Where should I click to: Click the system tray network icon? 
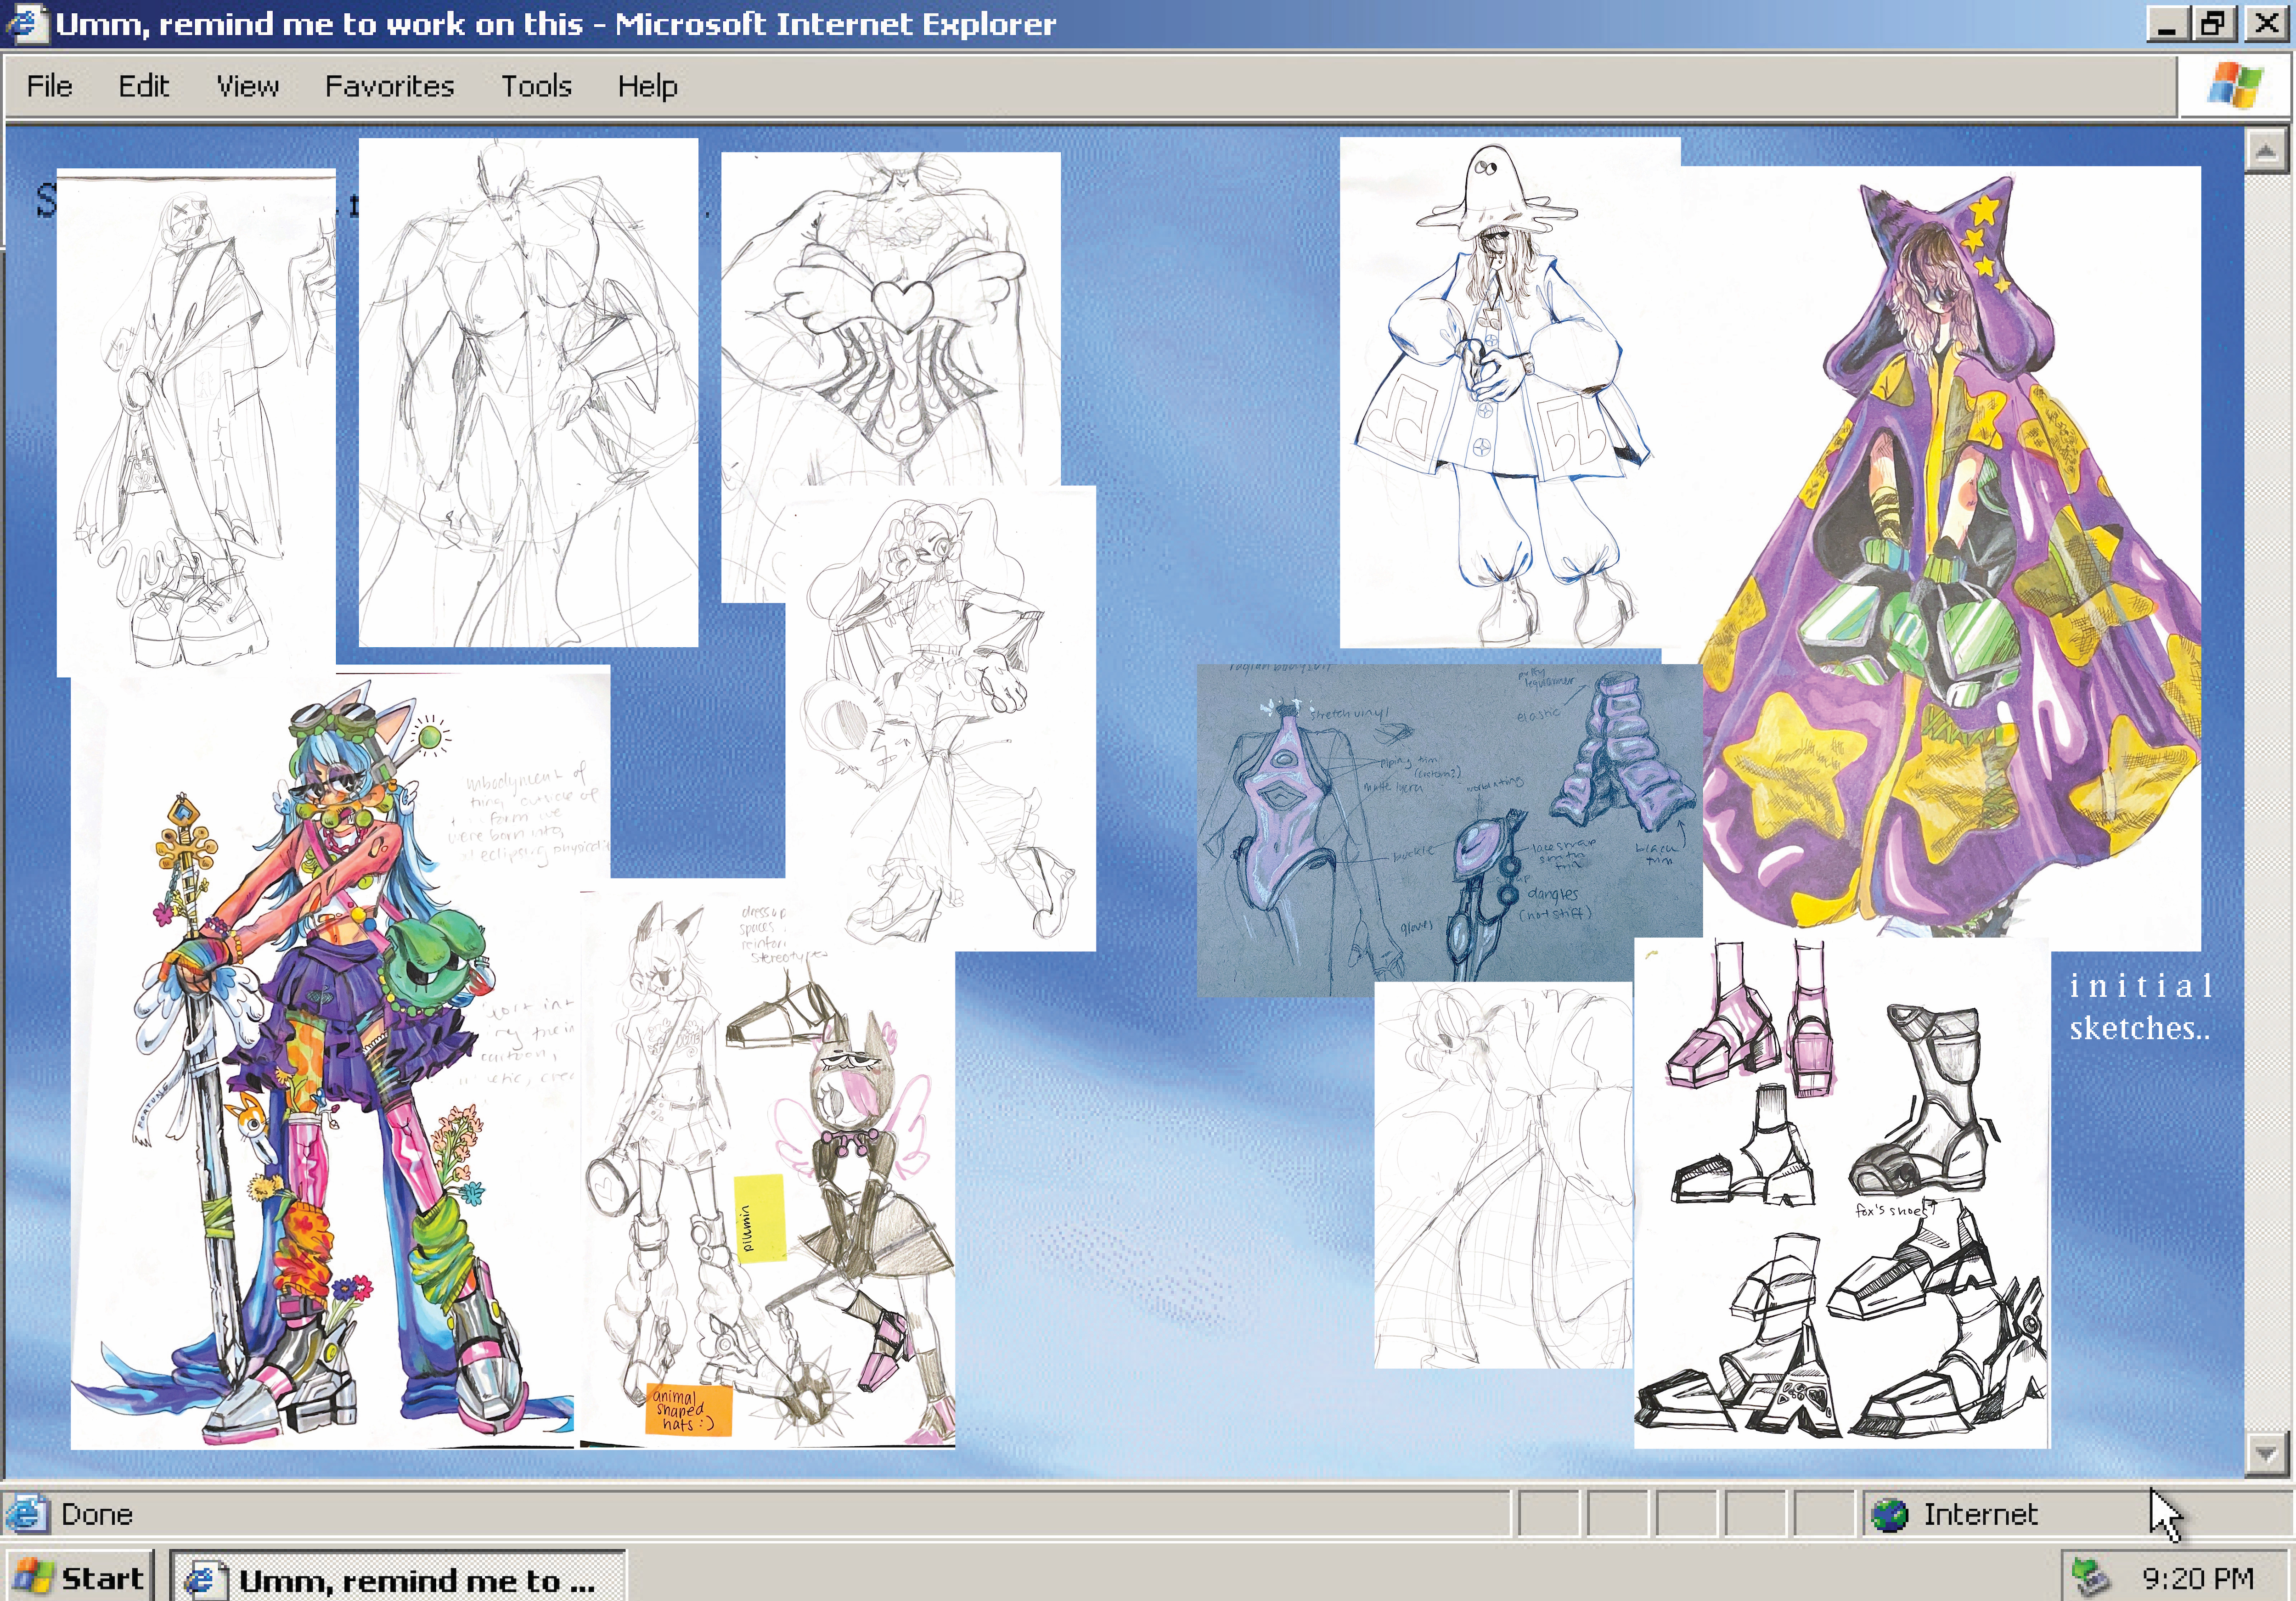pos(2091,1578)
